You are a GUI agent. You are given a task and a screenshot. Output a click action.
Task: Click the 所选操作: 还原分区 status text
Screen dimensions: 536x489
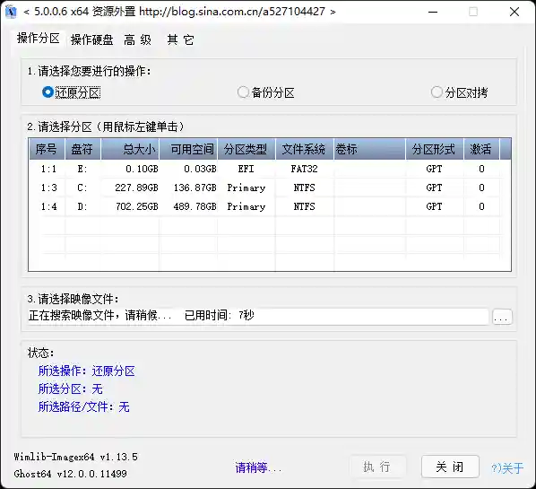[86, 371]
